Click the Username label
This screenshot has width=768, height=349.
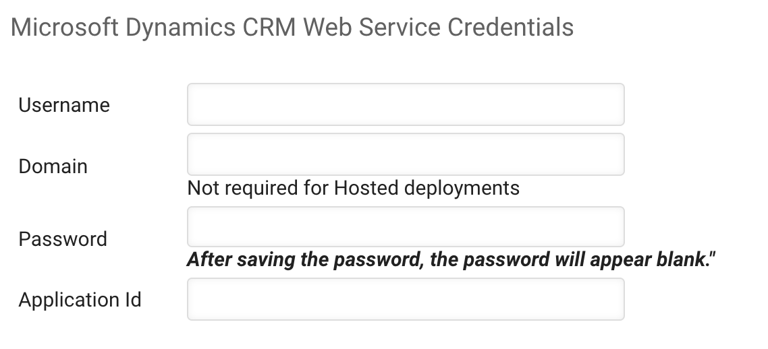64,105
